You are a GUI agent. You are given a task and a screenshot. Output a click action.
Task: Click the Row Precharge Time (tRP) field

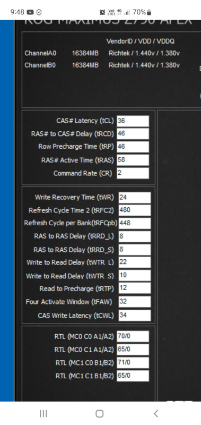coord(133,147)
